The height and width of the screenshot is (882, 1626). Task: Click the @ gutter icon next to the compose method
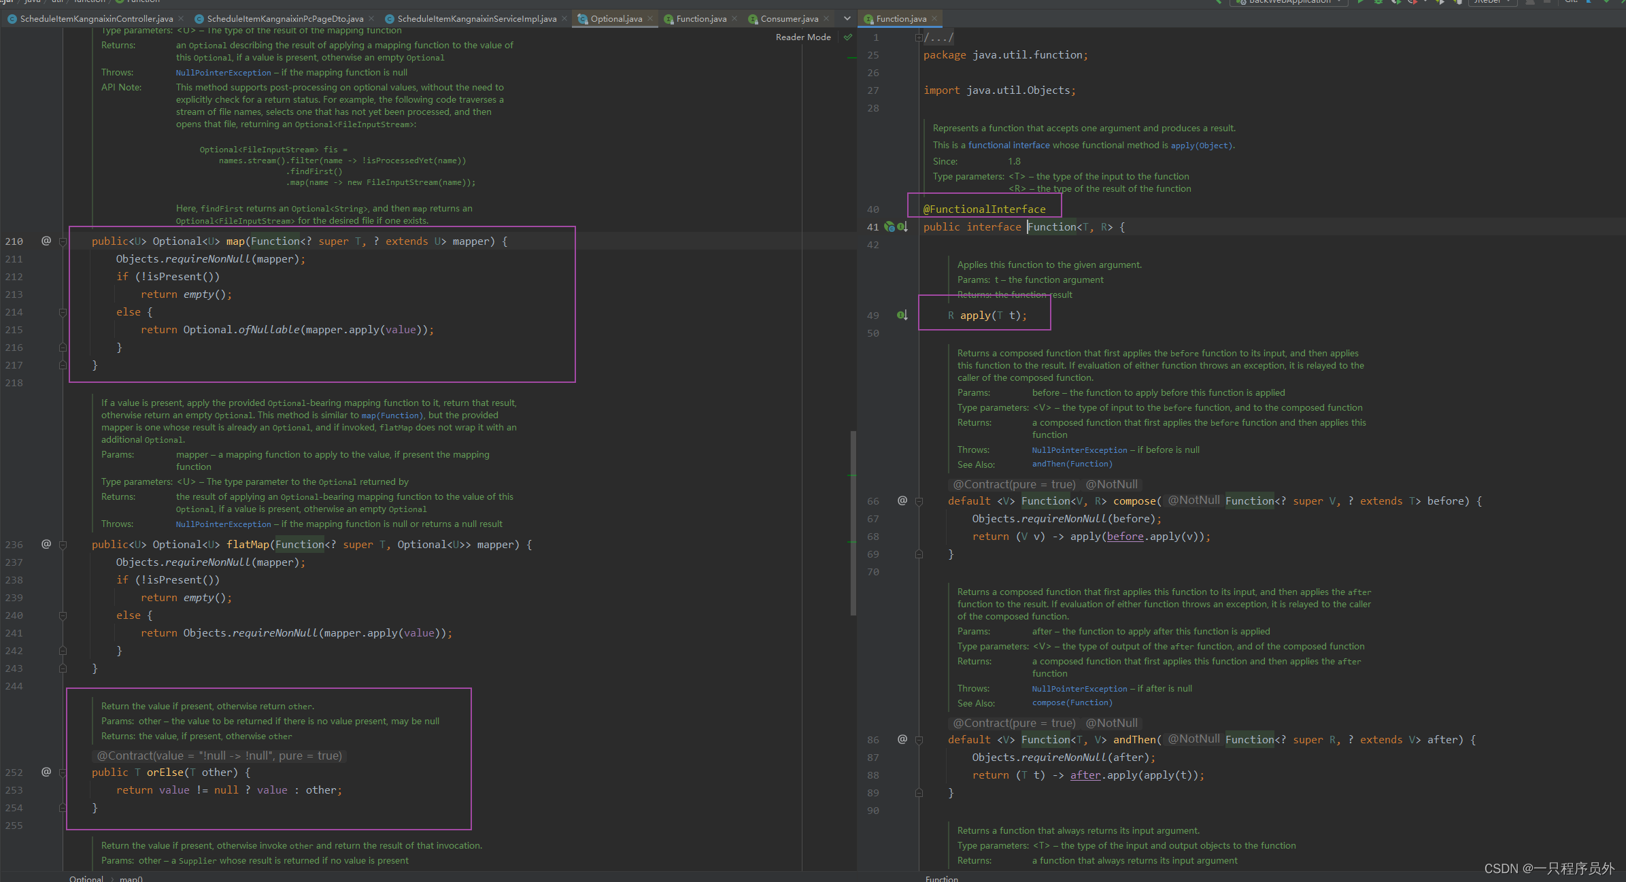tap(902, 501)
